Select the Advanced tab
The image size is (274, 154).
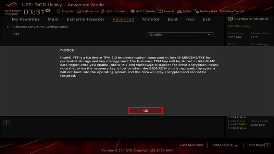[123, 19]
